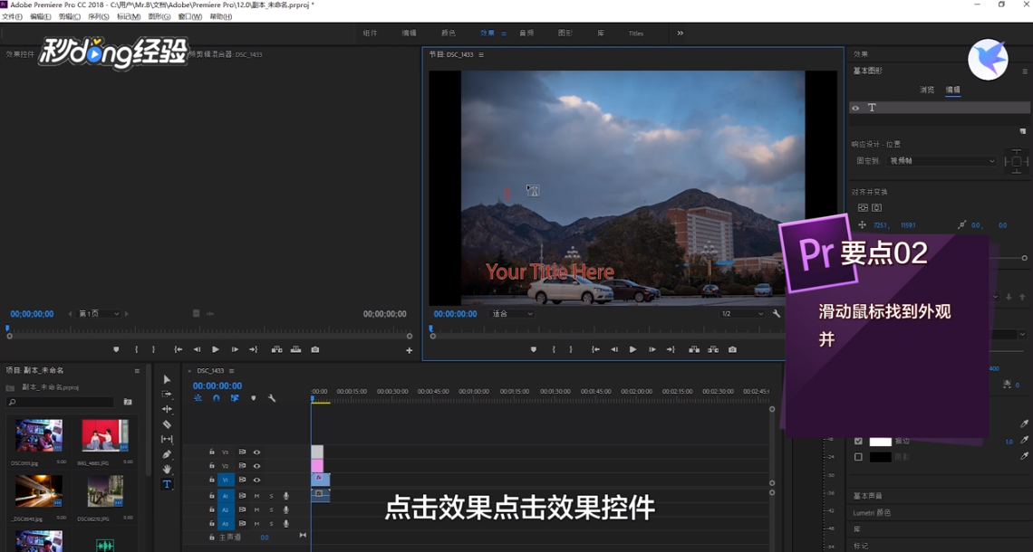Screen dimensions: 1033x552
Task: Select the Selection arrow tool
Action: 167,380
